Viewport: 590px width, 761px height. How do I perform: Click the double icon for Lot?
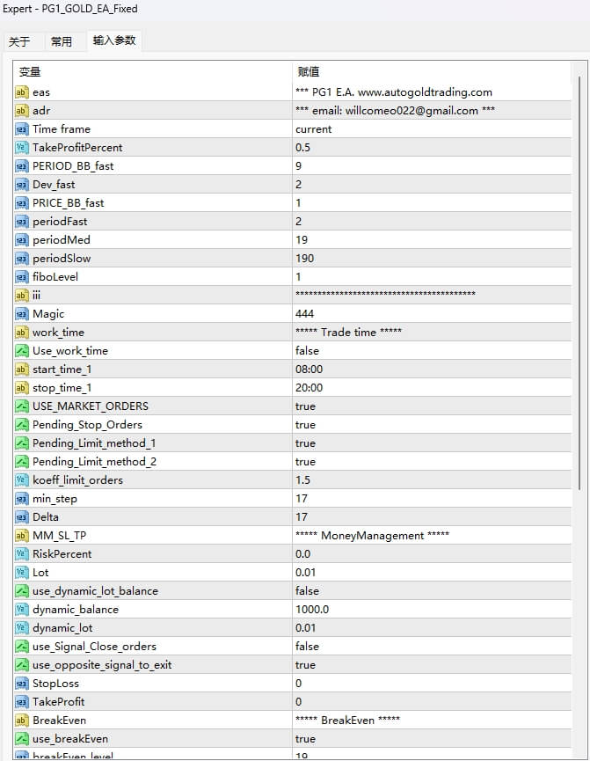coord(21,572)
